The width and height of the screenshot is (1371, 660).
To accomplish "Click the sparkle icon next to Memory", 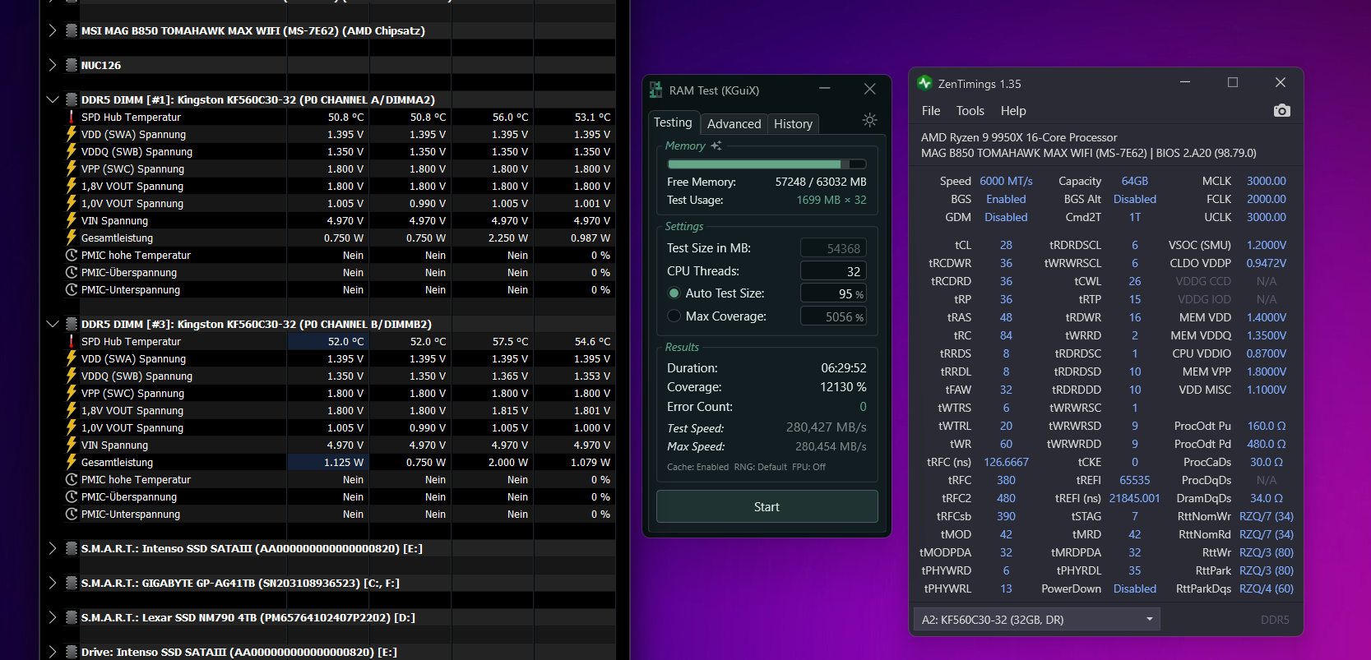I will pos(716,145).
